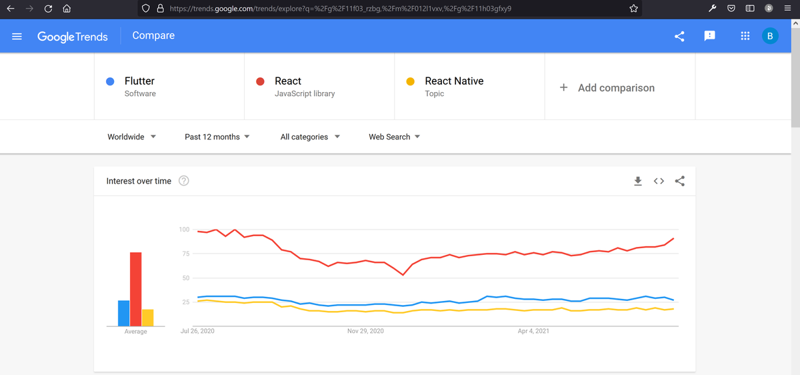Open the browser home page icon
The image size is (800, 375).
[x=66, y=9]
